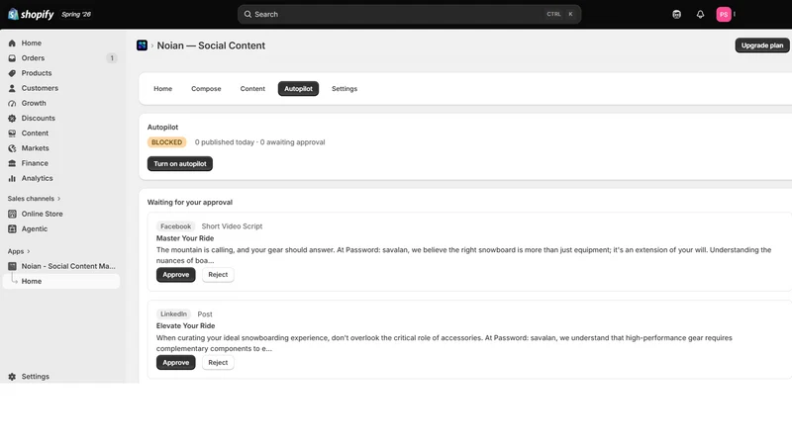Click the Shopify logo
This screenshot has width=792, height=445.
pos(31,14)
